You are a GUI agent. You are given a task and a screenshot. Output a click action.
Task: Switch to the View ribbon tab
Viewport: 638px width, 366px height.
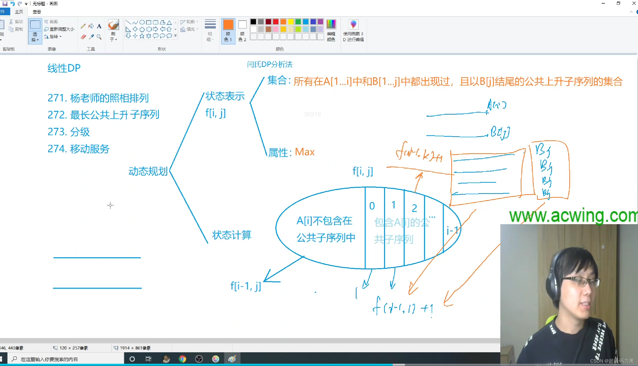coord(37,12)
